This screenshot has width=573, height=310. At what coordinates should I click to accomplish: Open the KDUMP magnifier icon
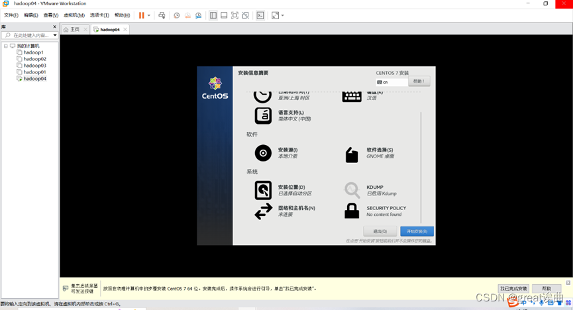(x=352, y=190)
